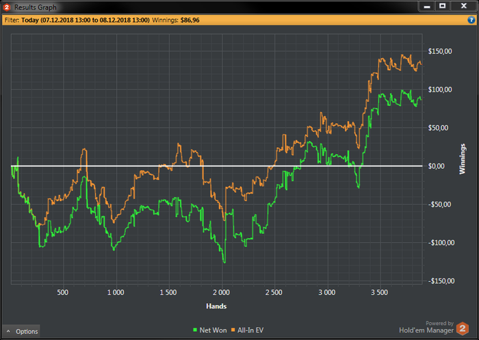The width and height of the screenshot is (479, 340).
Task: Toggle the All-In EV legend entry
Action: [247, 330]
